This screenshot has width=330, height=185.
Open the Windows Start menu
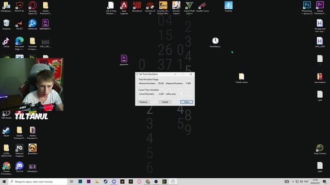4,181
